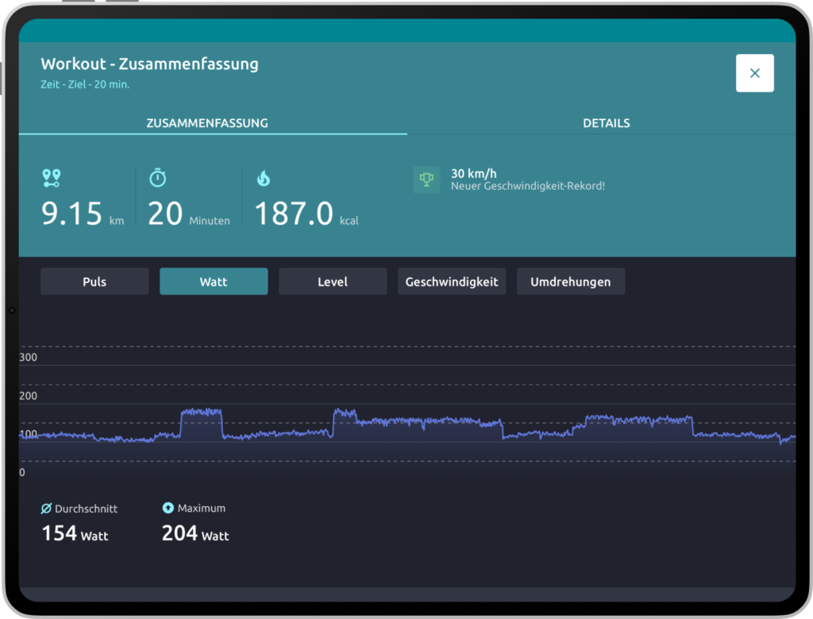Click the Maximum label
This screenshot has width=813, height=619.
[202, 508]
